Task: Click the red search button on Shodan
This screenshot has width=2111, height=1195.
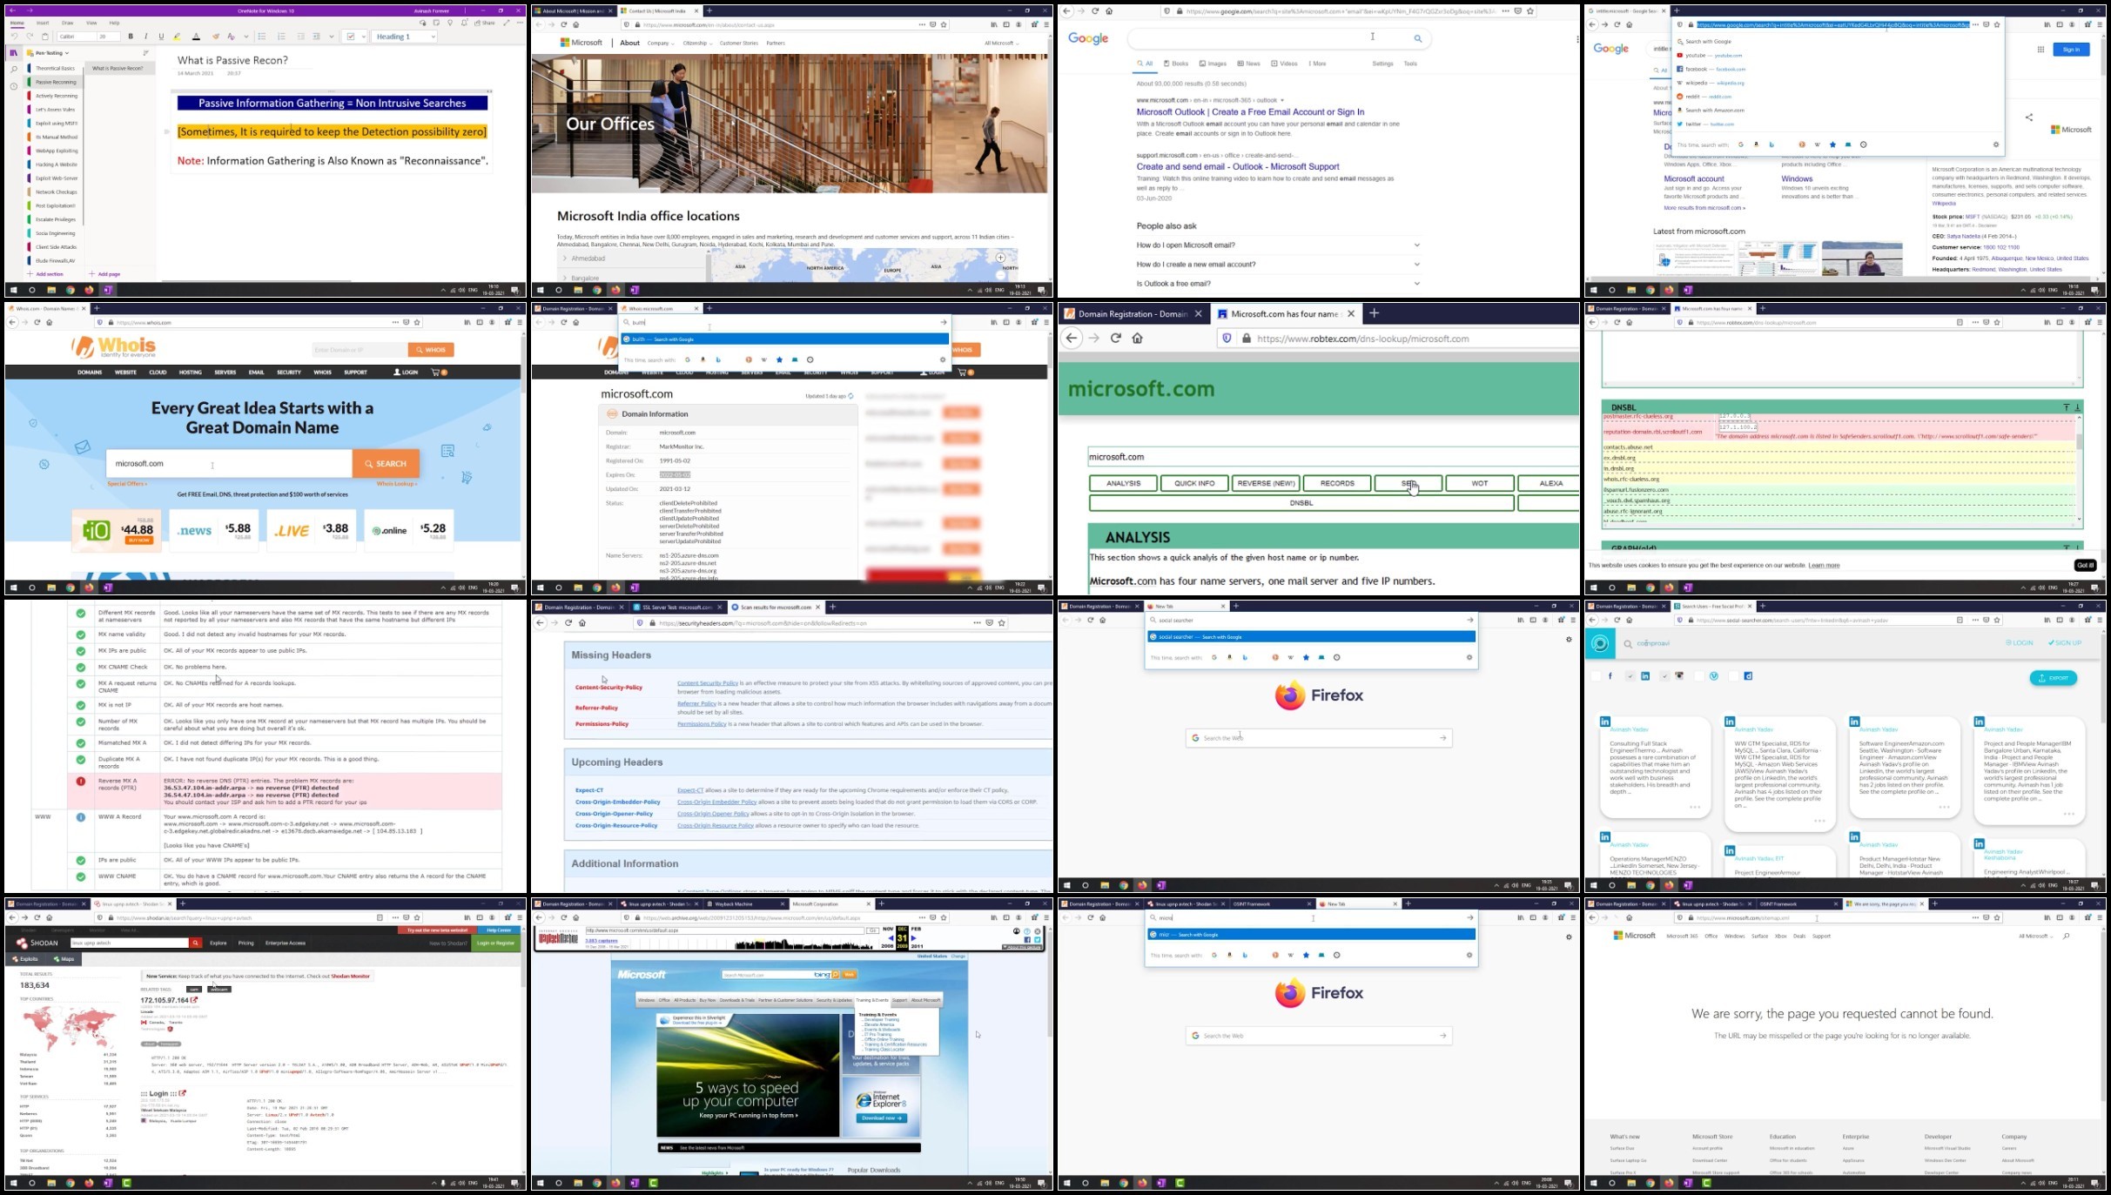Action: [x=196, y=943]
